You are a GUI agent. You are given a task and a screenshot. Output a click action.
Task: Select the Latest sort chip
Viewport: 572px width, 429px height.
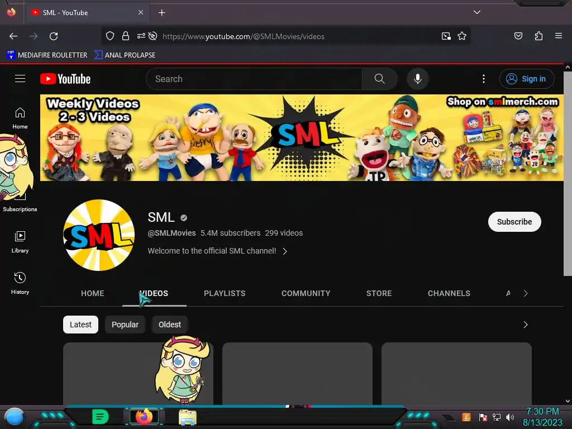(80, 325)
